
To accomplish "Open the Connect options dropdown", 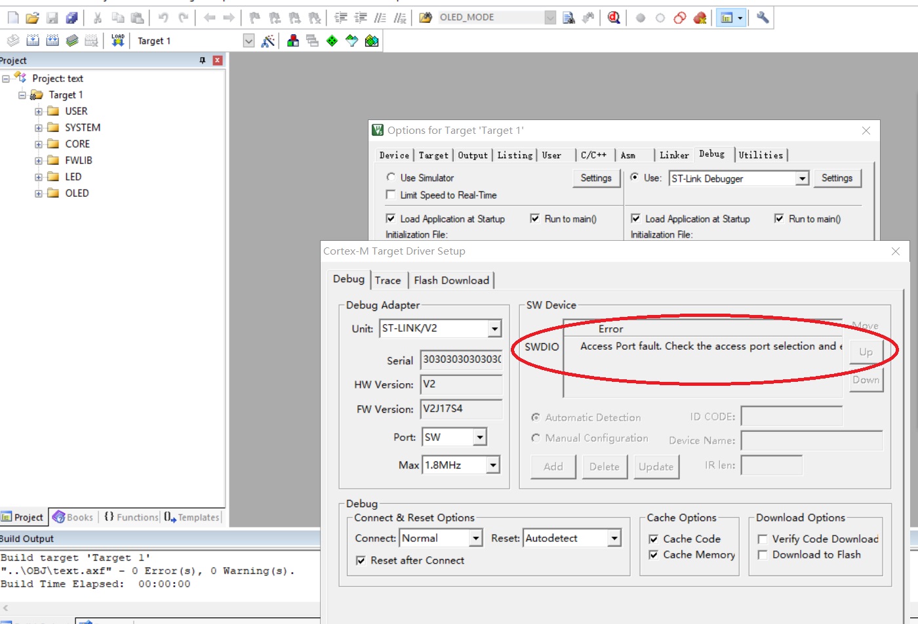I will [x=477, y=537].
